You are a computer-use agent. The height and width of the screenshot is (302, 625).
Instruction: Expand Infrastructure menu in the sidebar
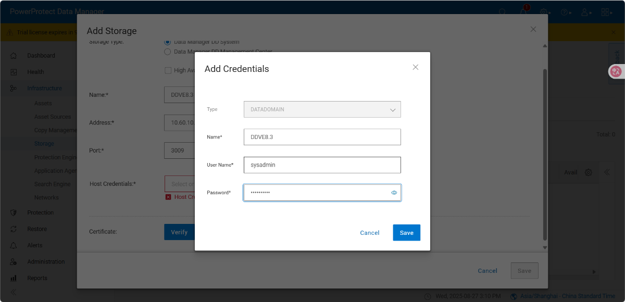click(x=44, y=89)
